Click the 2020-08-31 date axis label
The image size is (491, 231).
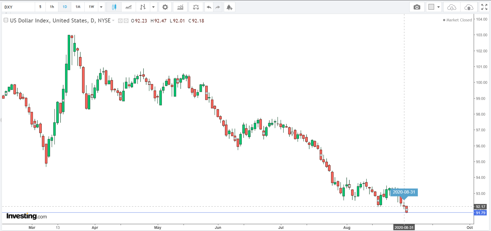point(404,228)
